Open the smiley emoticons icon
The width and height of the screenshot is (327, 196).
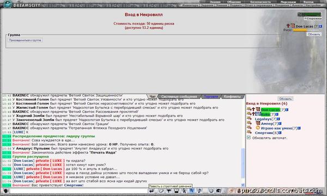click(x=211, y=191)
